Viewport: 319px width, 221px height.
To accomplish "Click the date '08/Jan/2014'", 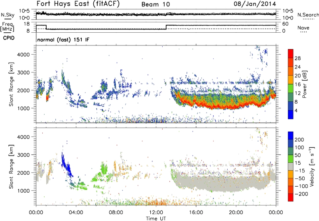I will click(255, 4).
